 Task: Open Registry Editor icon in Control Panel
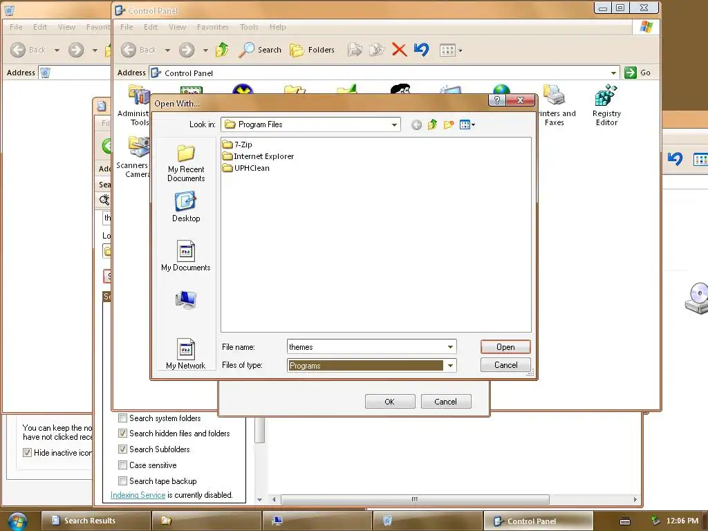pyautogui.click(x=606, y=105)
